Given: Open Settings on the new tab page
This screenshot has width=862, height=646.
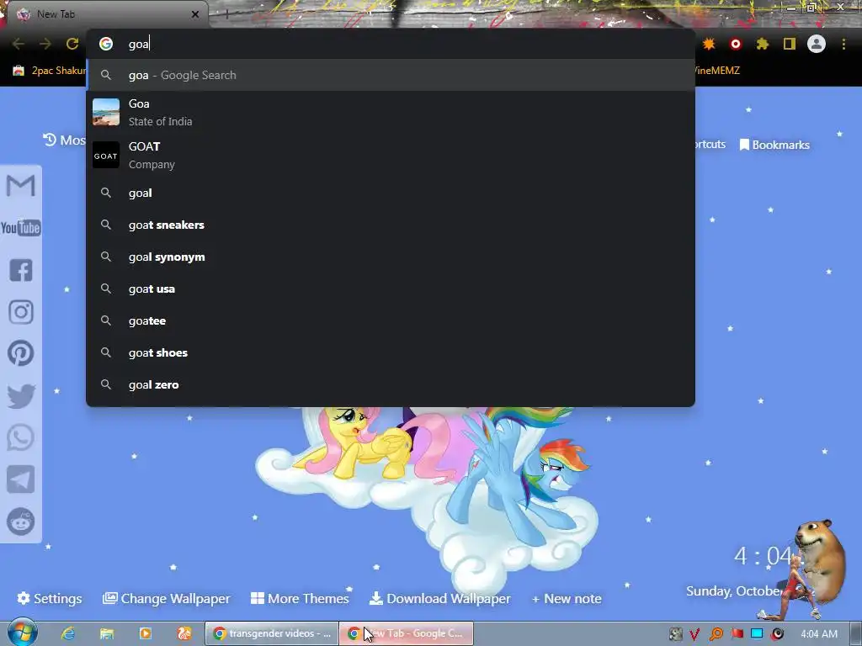Looking at the screenshot, I should (50, 598).
